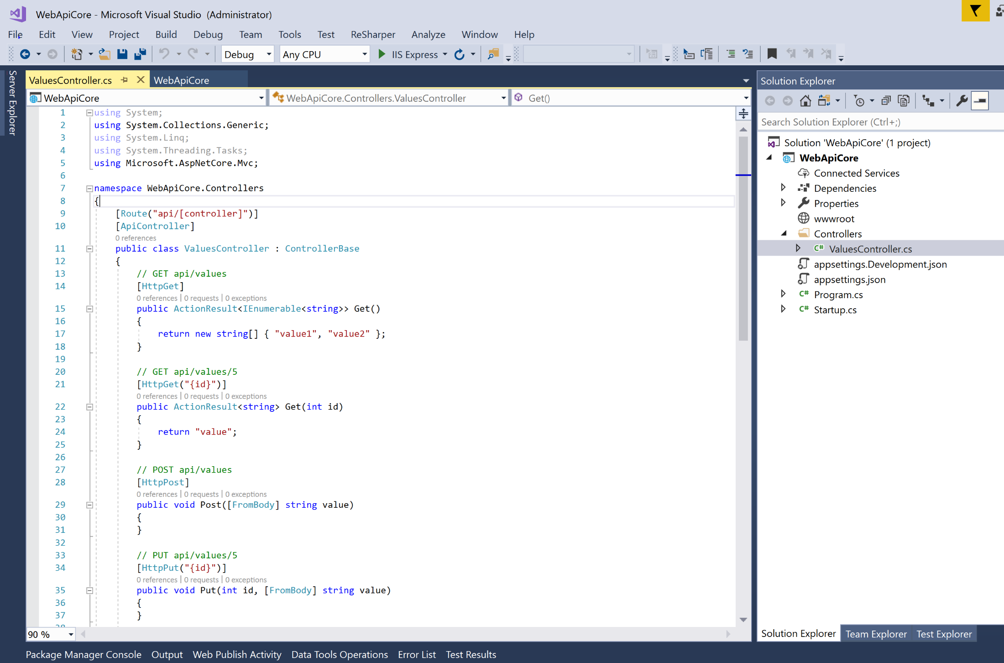This screenshot has height=663, width=1004.
Task: Collapse the Controllers folder node
Action: pos(784,233)
